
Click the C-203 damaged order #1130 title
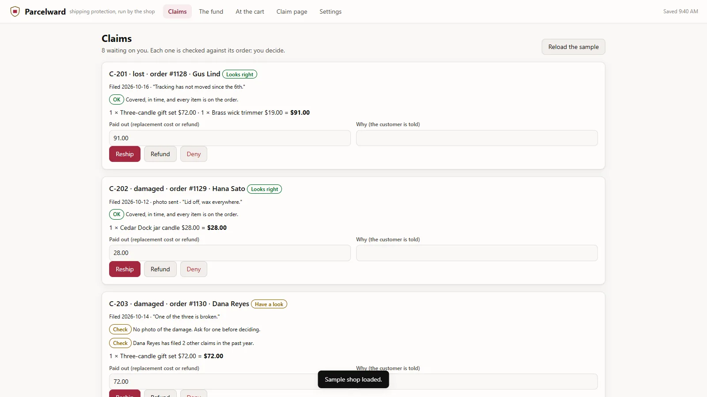click(179, 304)
